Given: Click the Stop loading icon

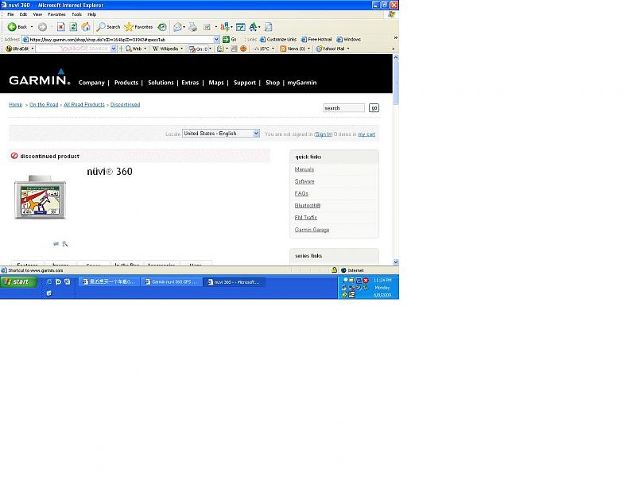Looking at the screenshot, I should pos(60,27).
